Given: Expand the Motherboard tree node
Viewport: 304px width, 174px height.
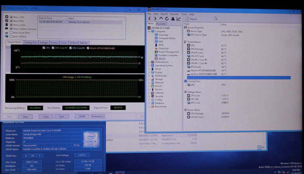Looking at the screenshot, I should point(149,62).
